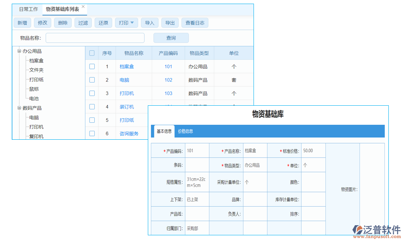The image size is (405, 243).
Task: Check the checkbox for row 1 档案盒
Action: tap(92, 66)
